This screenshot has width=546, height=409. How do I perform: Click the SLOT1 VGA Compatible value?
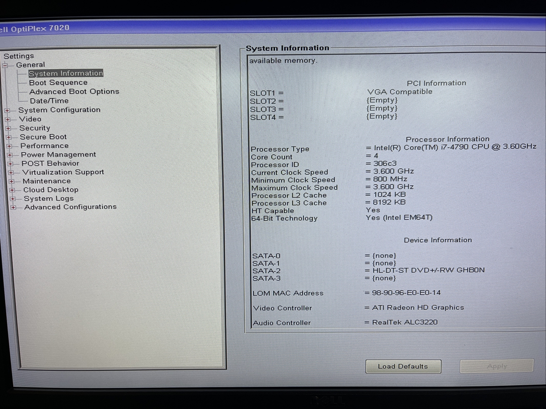(400, 92)
